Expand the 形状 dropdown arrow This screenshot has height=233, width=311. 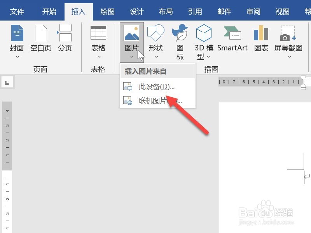[156, 57]
